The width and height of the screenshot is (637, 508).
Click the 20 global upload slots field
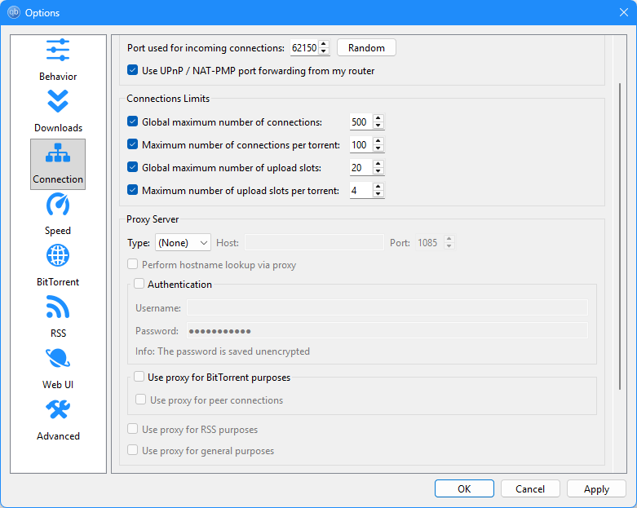361,167
